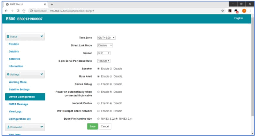The height and width of the screenshot is (138, 256).
Task: Reload the page with the refresh icon
Action: 18,11
